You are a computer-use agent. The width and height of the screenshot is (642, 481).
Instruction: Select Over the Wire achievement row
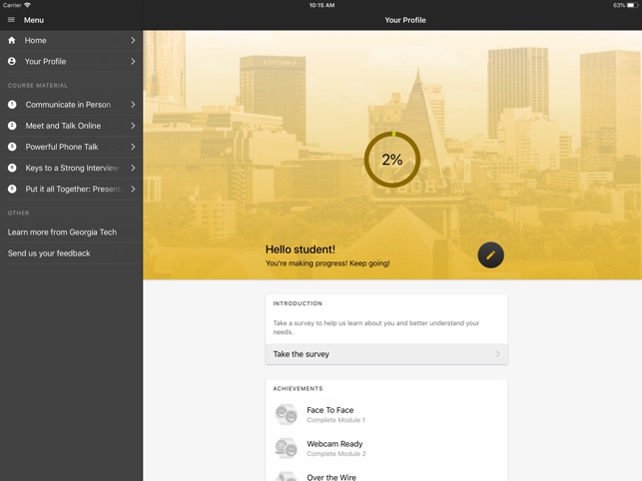point(386,476)
